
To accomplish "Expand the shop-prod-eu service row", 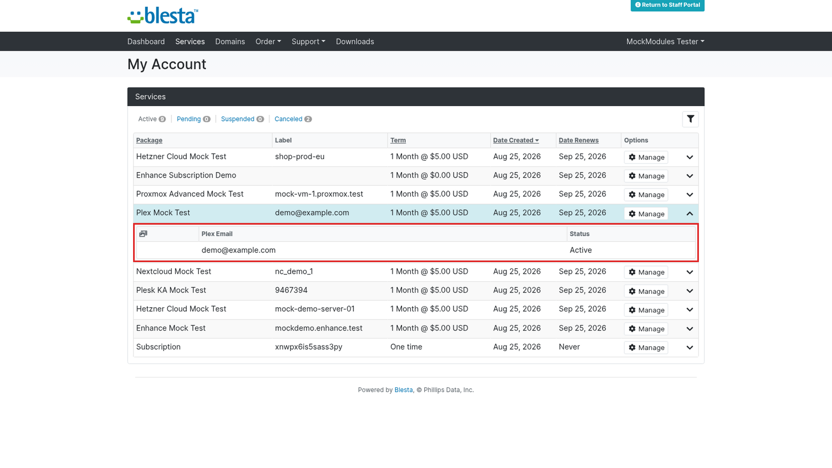I will (x=690, y=157).
